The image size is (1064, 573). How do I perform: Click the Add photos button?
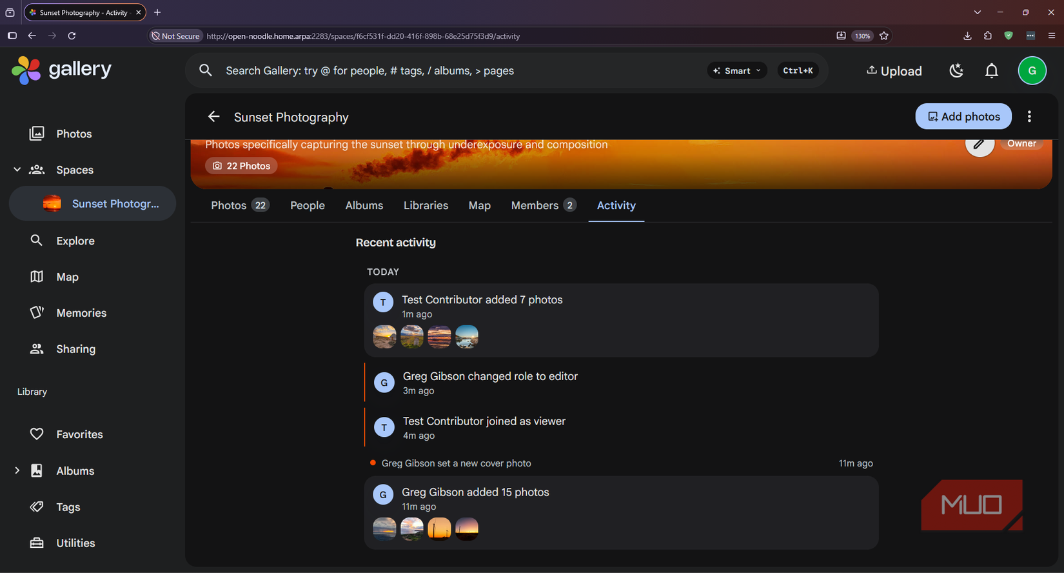click(x=963, y=117)
